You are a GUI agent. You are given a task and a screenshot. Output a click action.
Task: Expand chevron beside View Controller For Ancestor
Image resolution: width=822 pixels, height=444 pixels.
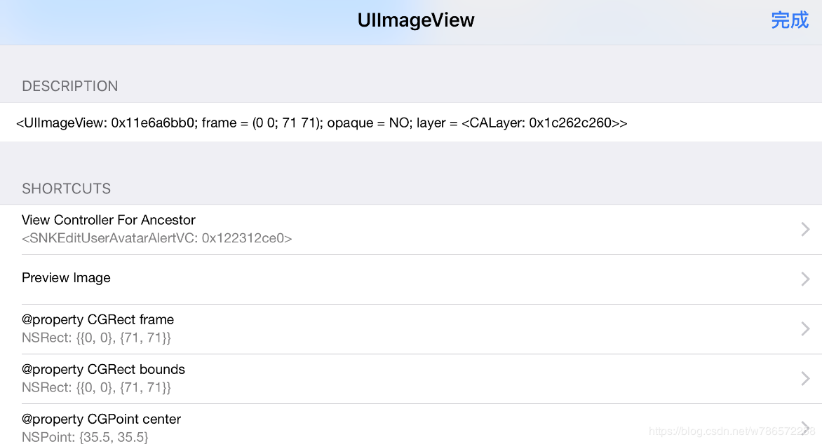(x=805, y=229)
